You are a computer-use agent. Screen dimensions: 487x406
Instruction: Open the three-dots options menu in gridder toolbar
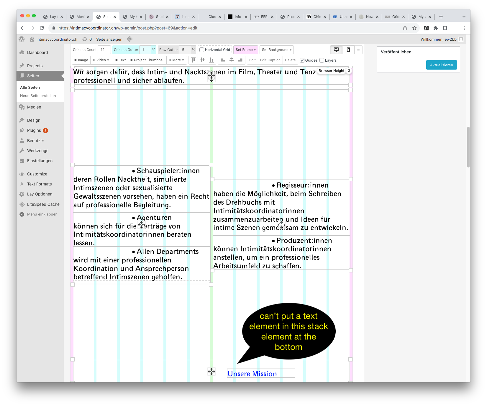point(358,50)
